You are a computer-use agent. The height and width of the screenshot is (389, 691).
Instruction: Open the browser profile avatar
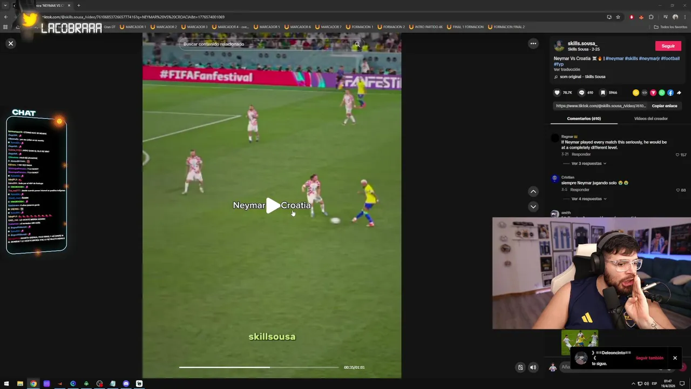click(675, 17)
